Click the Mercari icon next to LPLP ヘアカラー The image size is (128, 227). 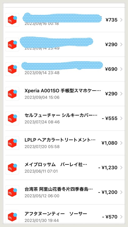point(12,143)
